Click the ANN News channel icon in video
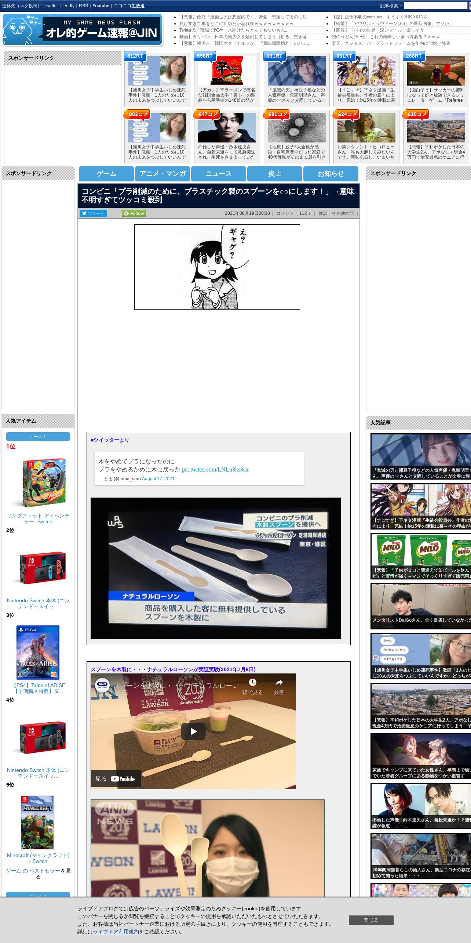The image size is (471, 943). point(102,685)
